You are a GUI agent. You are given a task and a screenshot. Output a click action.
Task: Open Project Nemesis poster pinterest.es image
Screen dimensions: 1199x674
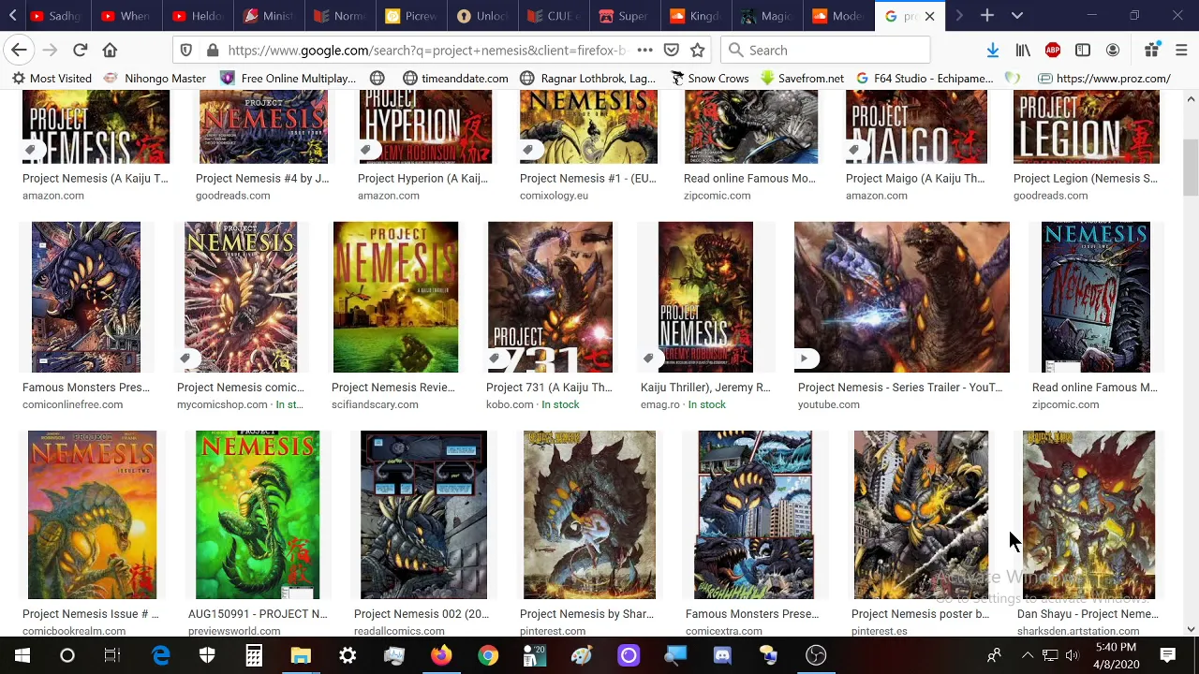point(921,515)
